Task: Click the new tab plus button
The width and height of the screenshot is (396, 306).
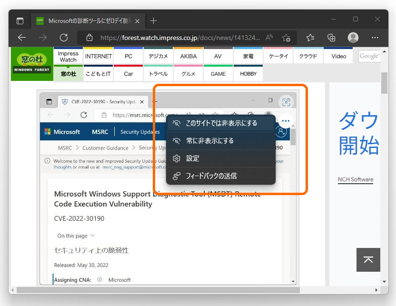Action: click(x=153, y=20)
